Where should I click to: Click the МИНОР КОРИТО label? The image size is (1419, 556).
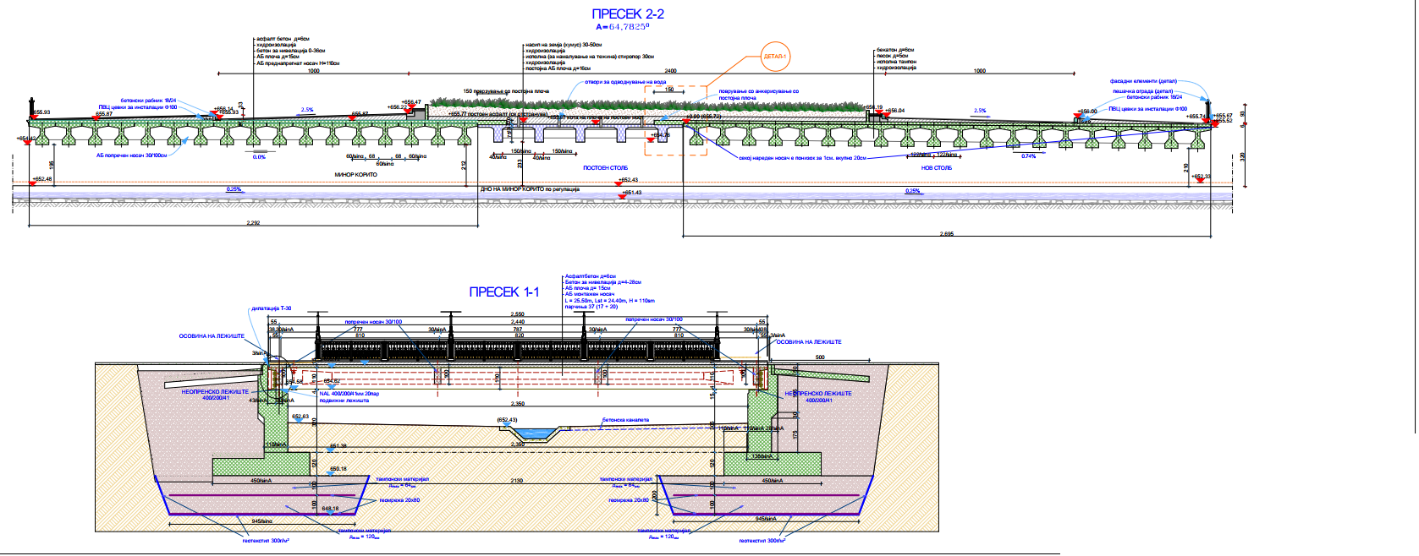click(x=355, y=175)
